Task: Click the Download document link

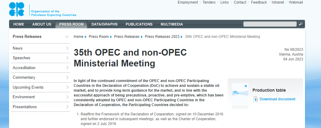Action: coord(278,99)
